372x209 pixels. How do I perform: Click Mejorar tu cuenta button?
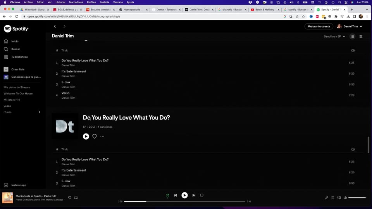[x=319, y=26]
